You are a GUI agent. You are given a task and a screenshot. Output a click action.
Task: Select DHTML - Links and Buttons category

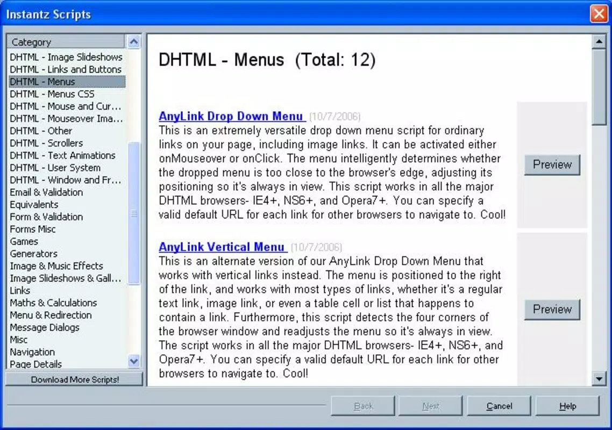[x=66, y=69]
